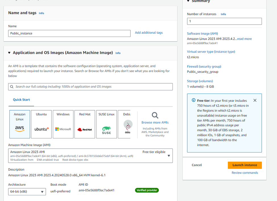
Task: Click the 1 volume(s) - 8 GiB value
Action: (x=201, y=86)
